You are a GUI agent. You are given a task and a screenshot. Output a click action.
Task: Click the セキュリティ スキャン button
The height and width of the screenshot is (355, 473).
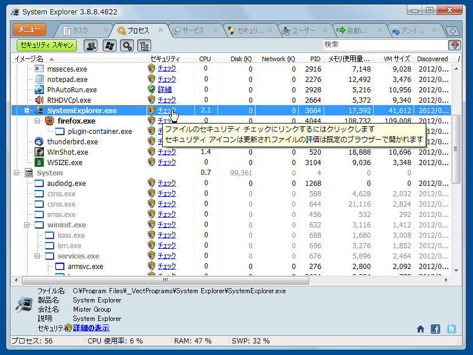(47, 45)
